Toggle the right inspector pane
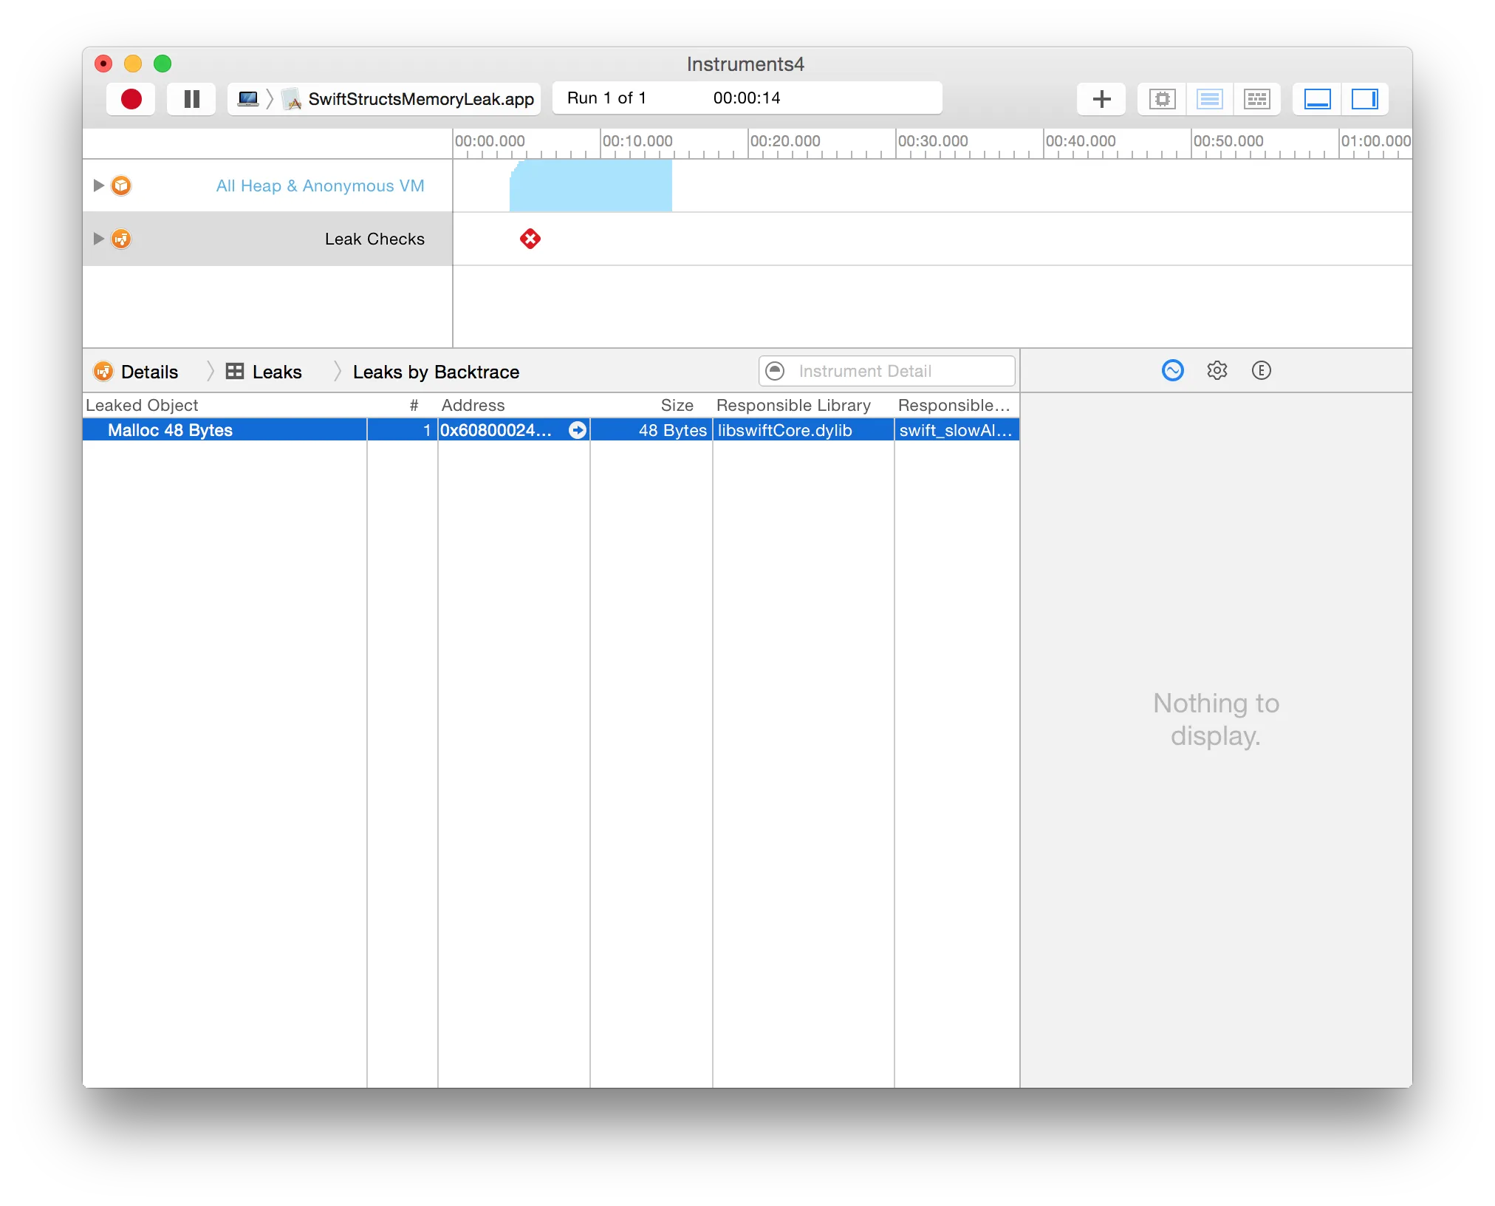Image resolution: width=1495 pixels, height=1206 pixels. (x=1364, y=99)
